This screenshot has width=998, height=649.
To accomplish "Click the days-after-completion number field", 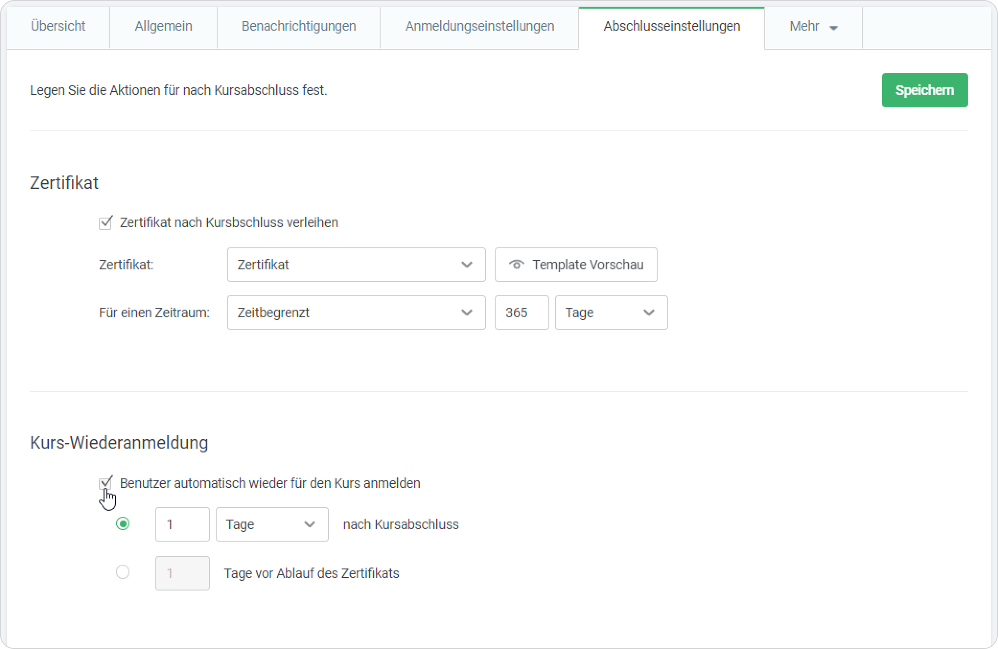I will [x=182, y=524].
